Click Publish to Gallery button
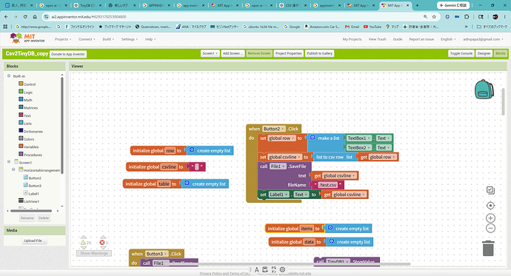511x276 pixels. (x=319, y=53)
